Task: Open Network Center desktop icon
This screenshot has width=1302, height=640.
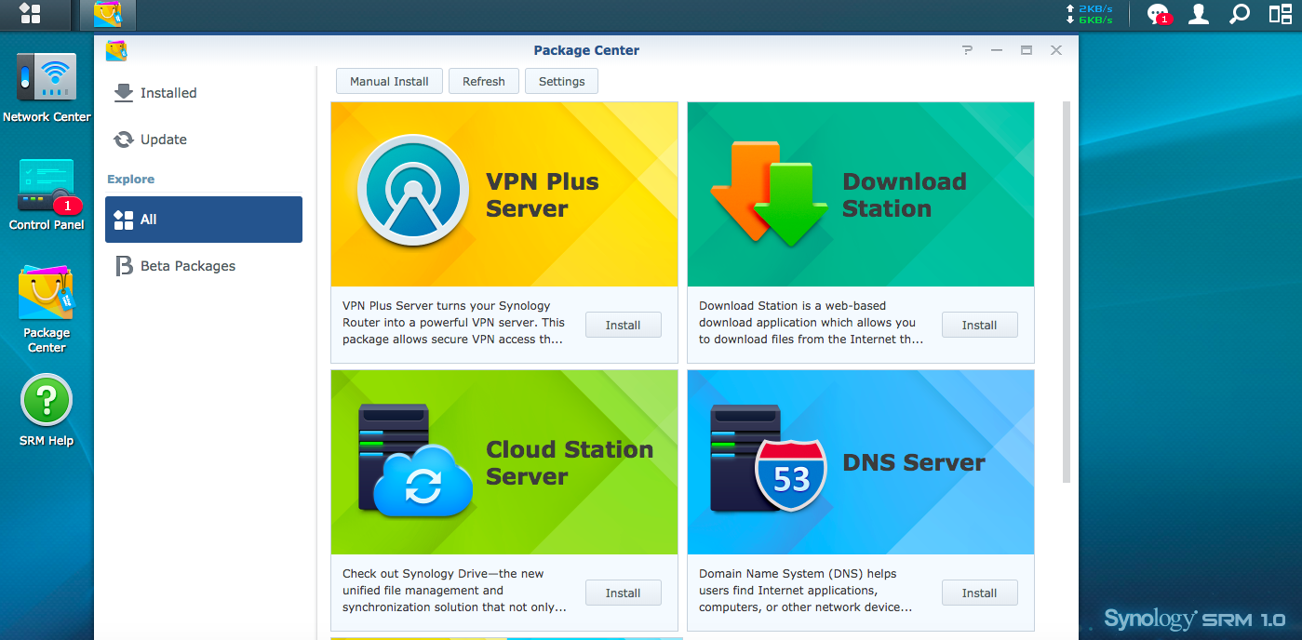Action: coord(47,88)
